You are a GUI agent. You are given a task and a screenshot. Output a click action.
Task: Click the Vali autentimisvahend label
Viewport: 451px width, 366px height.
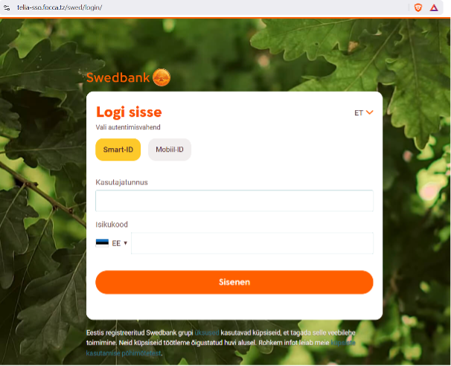(128, 127)
